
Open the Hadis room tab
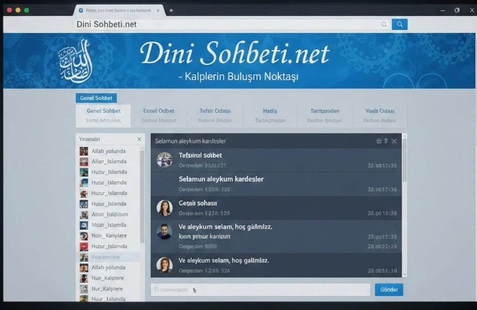pyautogui.click(x=270, y=111)
